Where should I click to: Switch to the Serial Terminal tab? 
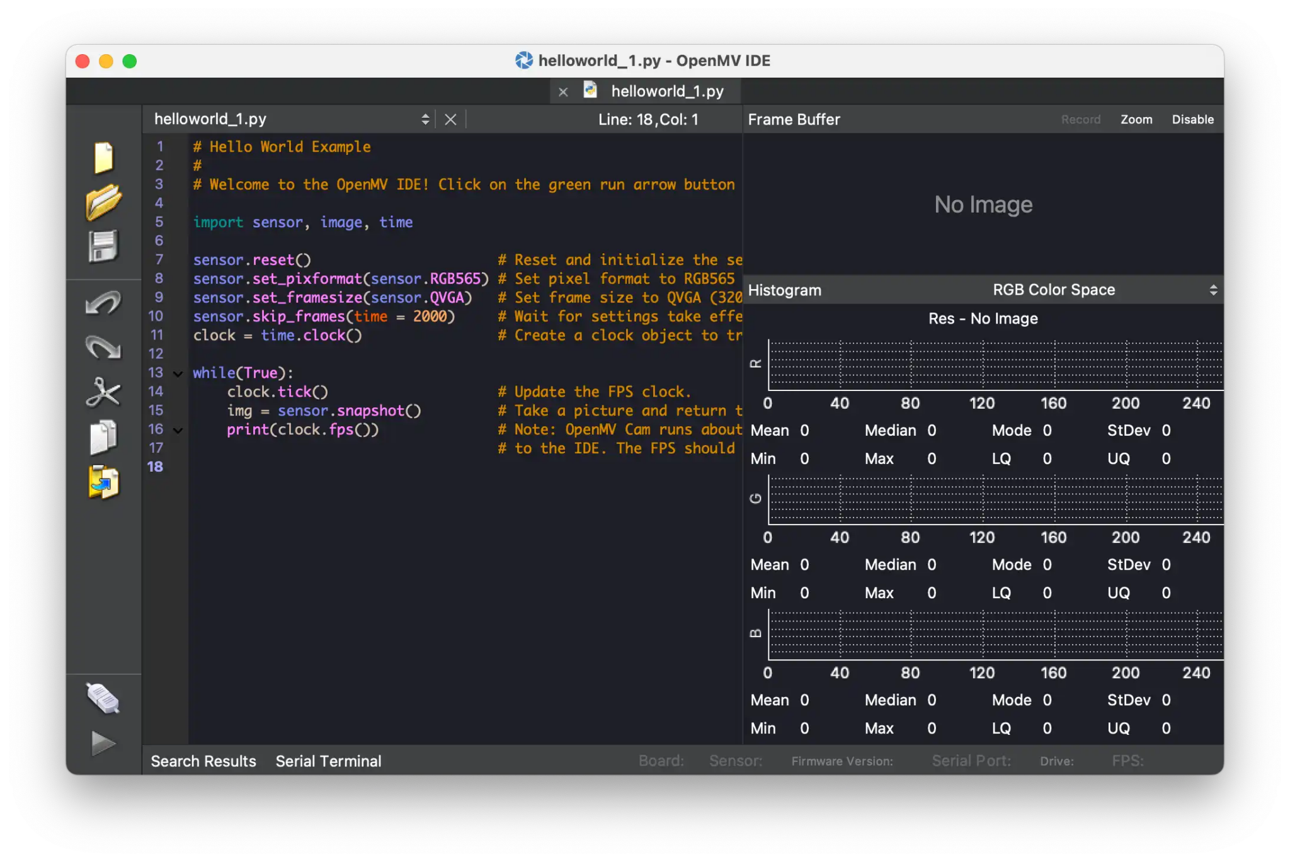329,761
